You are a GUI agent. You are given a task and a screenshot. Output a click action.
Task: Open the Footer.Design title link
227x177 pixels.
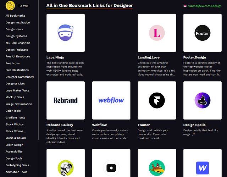[194, 57]
